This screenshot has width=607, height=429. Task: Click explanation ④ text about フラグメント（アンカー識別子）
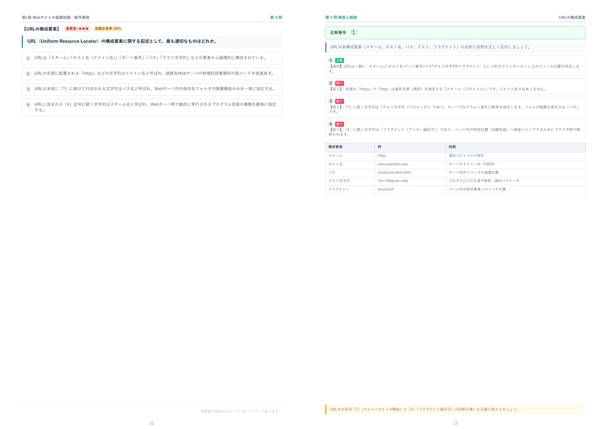point(454,132)
